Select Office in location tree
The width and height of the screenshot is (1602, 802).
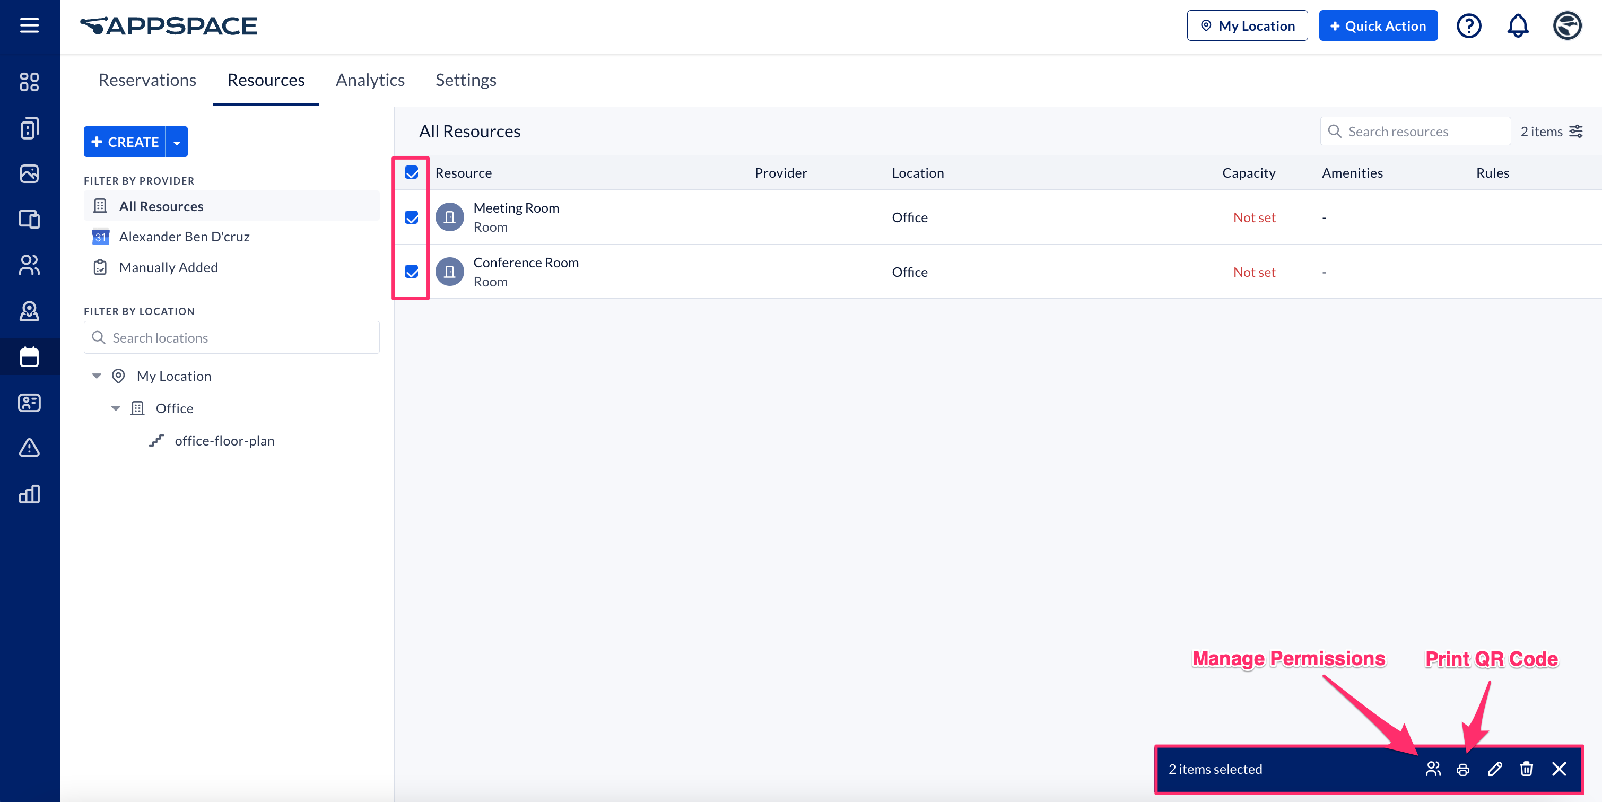tap(175, 408)
